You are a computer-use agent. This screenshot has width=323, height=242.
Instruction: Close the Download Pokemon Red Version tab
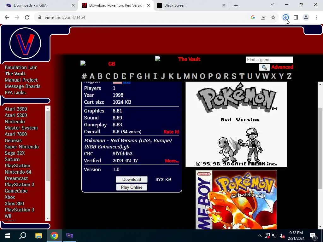[149, 5]
